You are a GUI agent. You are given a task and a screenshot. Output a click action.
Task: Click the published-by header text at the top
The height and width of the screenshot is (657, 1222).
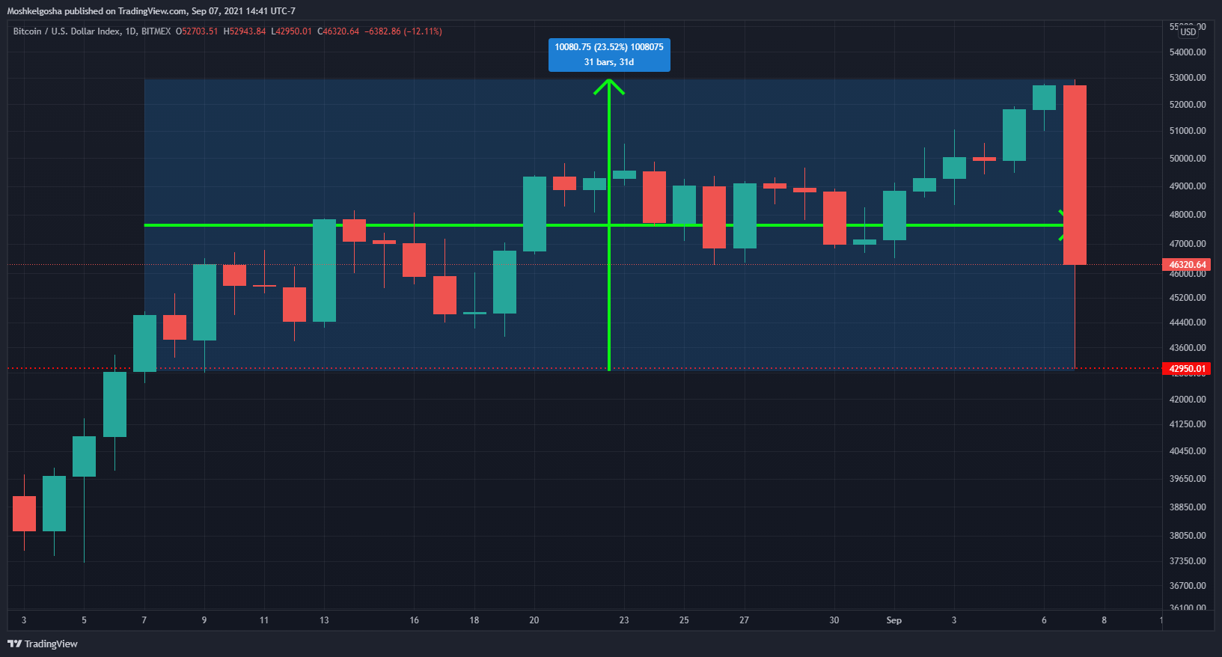point(151,11)
